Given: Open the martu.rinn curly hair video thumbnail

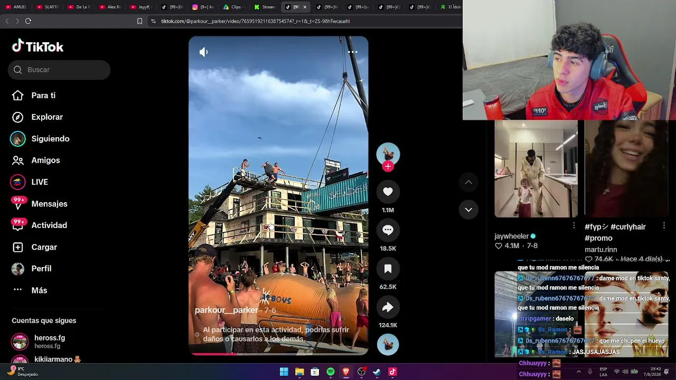Looking at the screenshot, I should pos(626,169).
